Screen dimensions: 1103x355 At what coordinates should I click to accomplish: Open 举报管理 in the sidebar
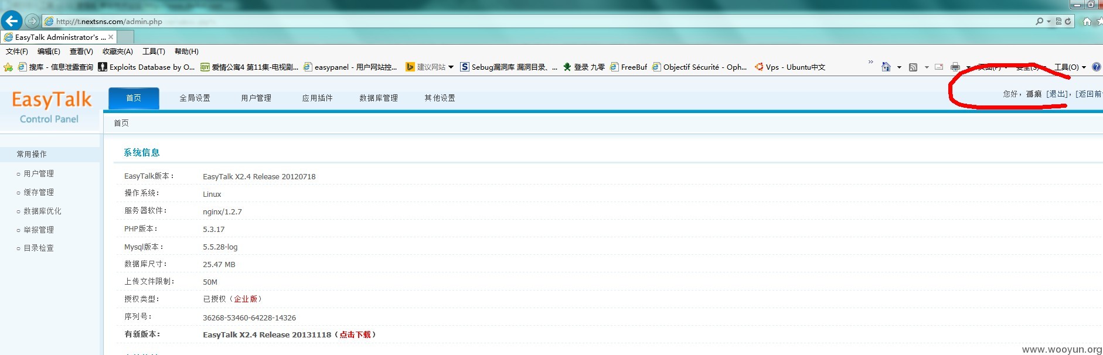[39, 230]
